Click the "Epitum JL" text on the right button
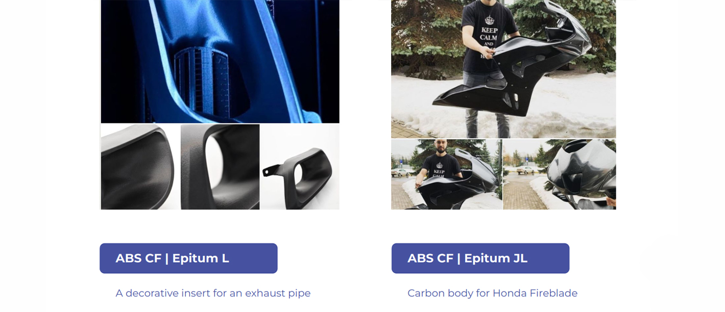The height and width of the screenshot is (312, 725). (x=496, y=258)
